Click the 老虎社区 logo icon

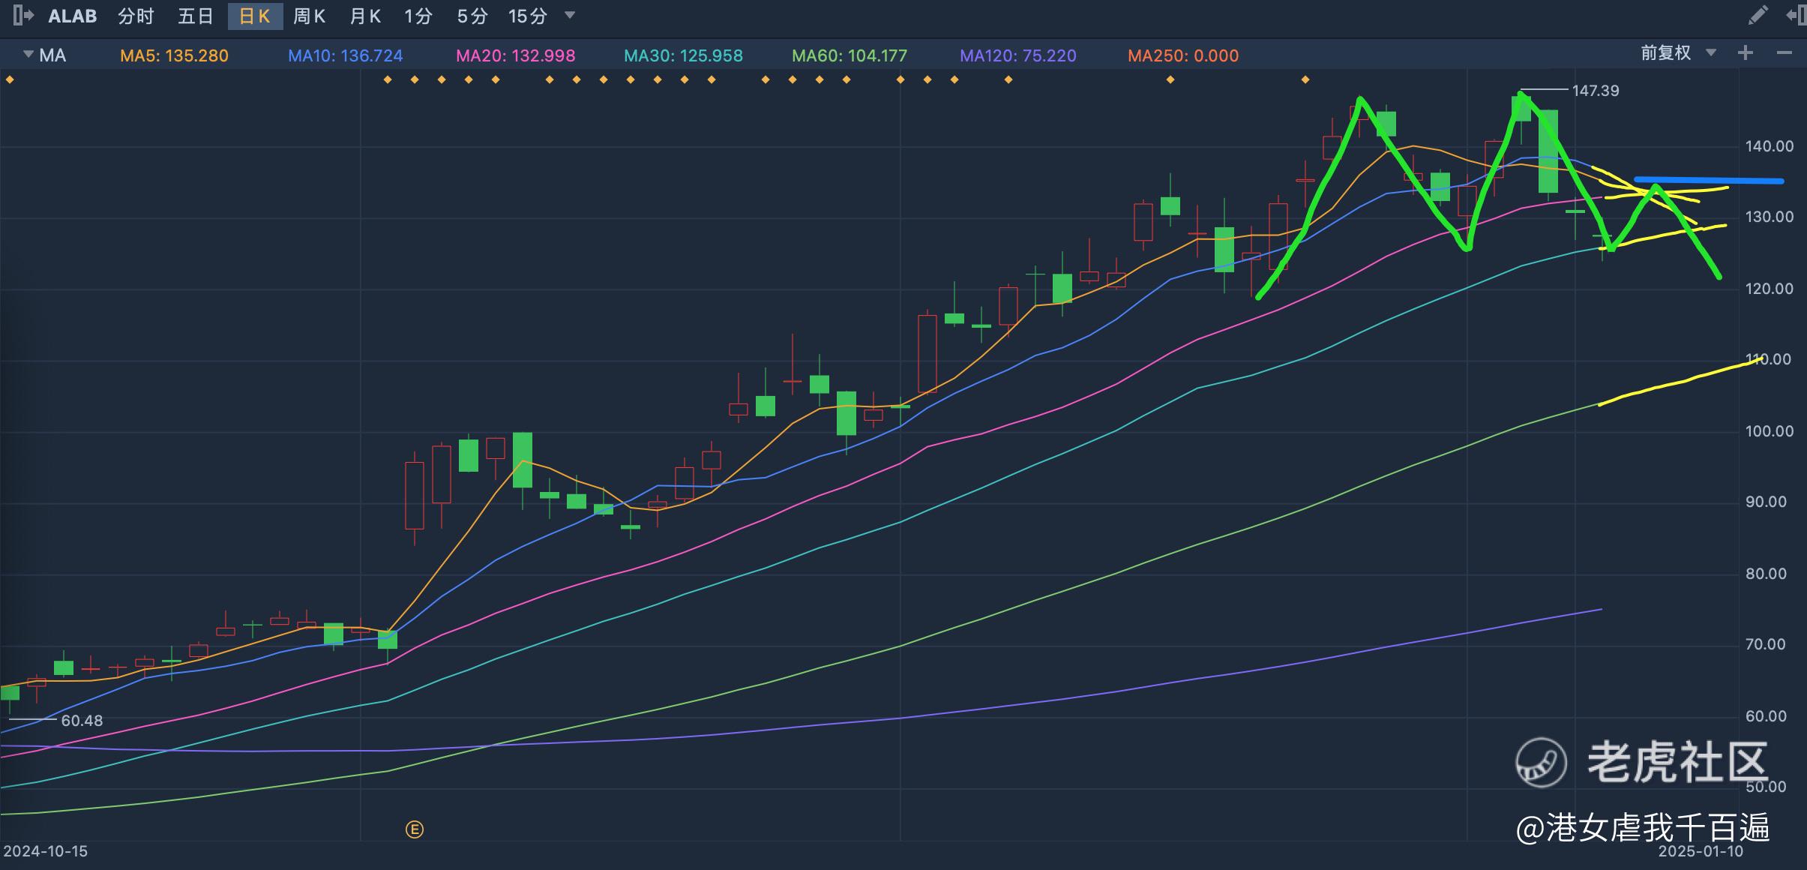pyautogui.click(x=1541, y=762)
